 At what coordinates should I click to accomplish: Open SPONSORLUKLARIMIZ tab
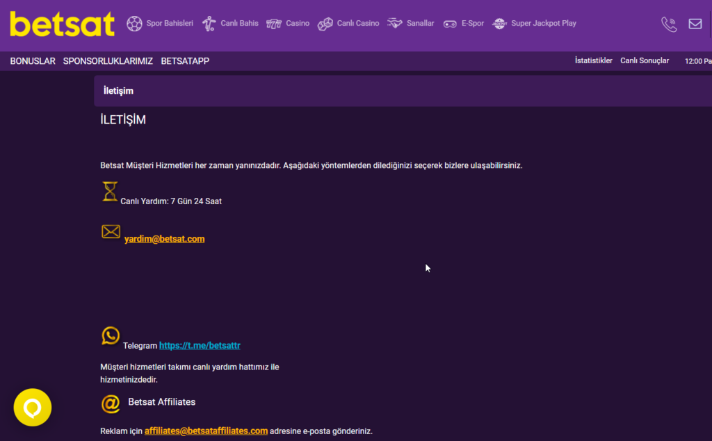point(108,61)
